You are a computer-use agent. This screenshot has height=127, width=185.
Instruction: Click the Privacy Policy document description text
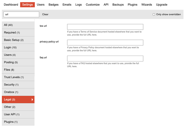coord(103,49)
